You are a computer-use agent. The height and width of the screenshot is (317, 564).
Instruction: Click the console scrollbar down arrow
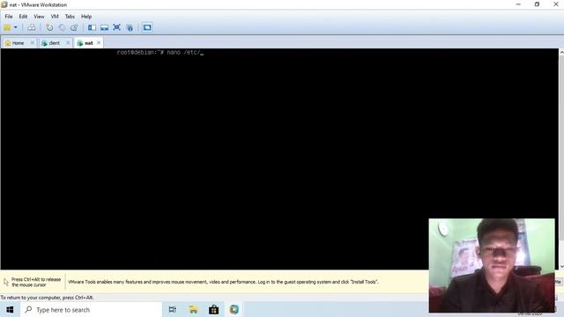(561, 266)
